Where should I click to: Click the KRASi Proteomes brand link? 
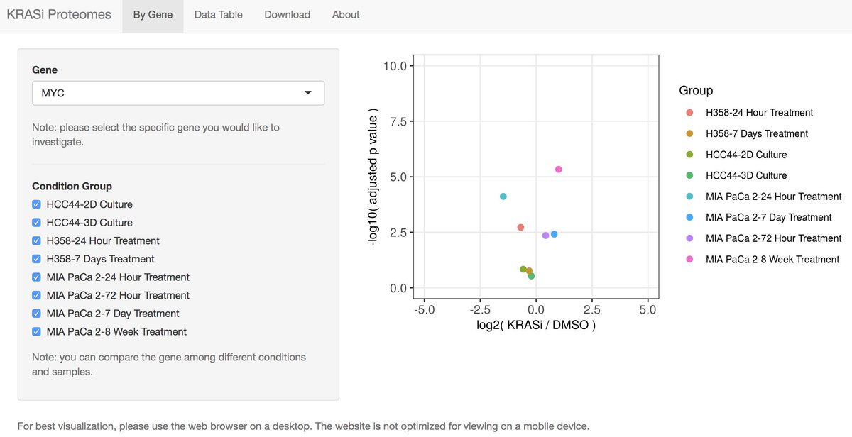click(59, 14)
